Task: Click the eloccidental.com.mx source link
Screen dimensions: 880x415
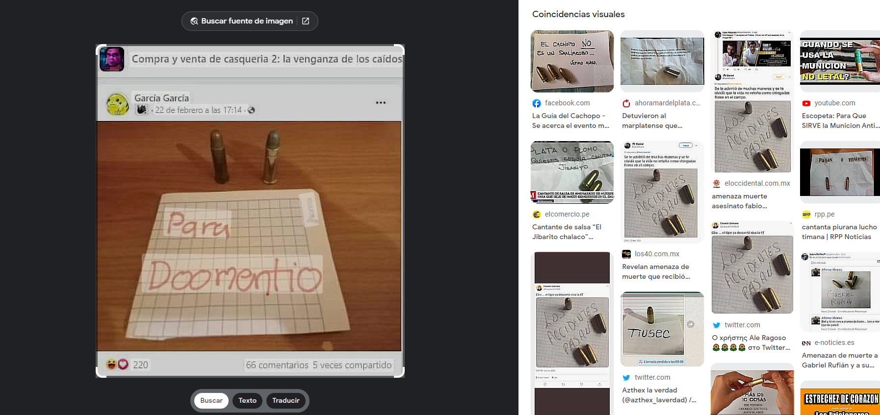Action: pos(757,184)
